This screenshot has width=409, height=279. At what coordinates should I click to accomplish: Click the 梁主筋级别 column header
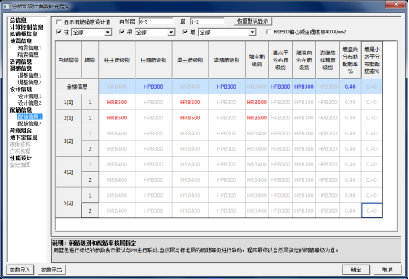(x=190, y=60)
